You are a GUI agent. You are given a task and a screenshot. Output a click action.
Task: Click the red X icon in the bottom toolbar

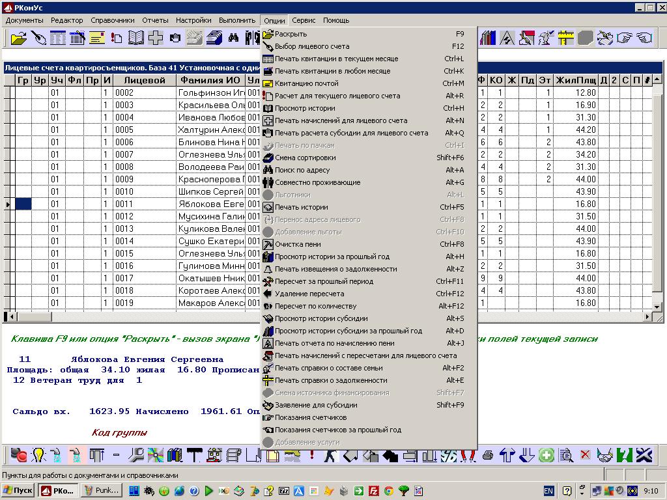tap(585, 455)
